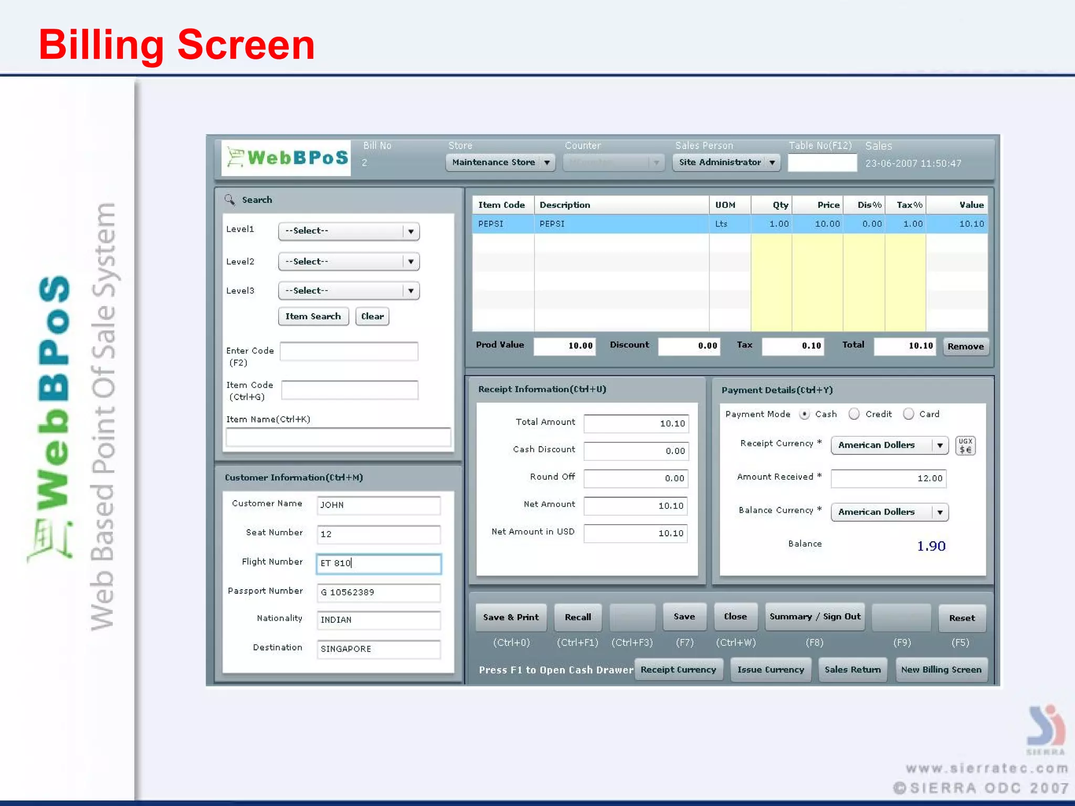Open a New Billing Screen

941,670
